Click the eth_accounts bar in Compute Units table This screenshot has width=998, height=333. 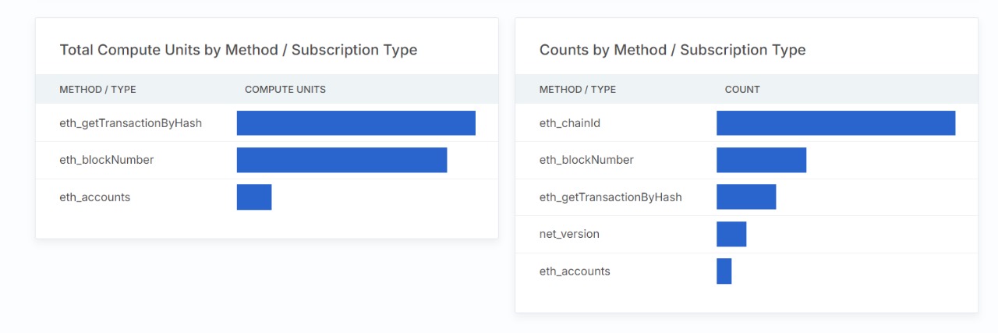point(254,197)
